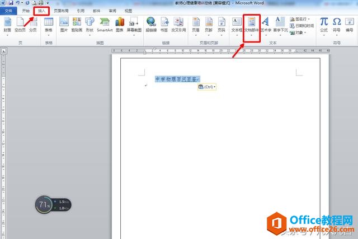The width and height of the screenshot is (358, 239).
Task: Click the Signature Line (签名行) button
Action: [x=298, y=19]
